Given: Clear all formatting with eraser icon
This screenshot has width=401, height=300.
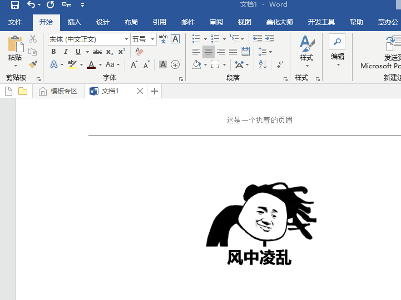Looking at the screenshot, I should tap(139, 52).
